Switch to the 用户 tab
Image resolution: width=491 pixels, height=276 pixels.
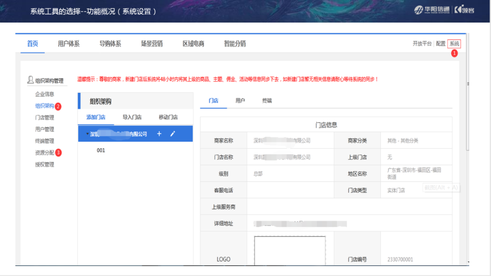(240, 101)
